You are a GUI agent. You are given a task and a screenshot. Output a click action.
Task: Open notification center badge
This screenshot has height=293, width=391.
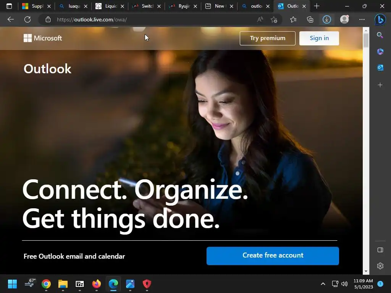point(380,284)
